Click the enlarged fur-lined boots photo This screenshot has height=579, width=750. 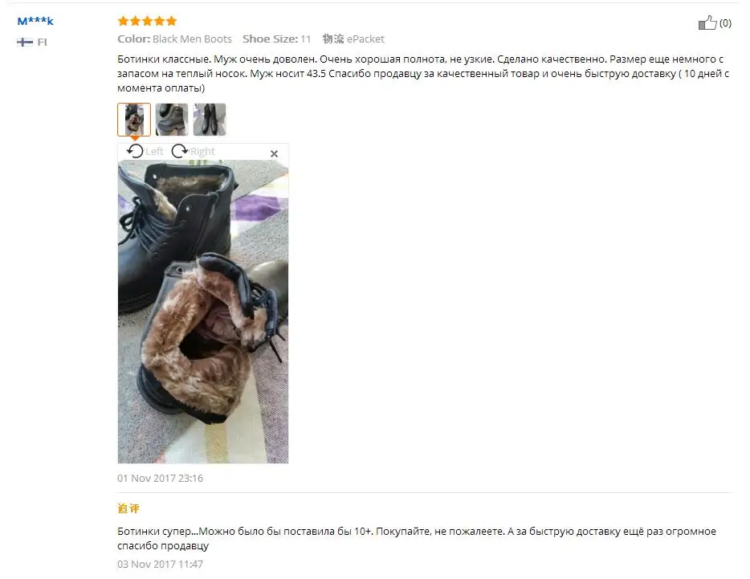pyautogui.click(x=203, y=312)
